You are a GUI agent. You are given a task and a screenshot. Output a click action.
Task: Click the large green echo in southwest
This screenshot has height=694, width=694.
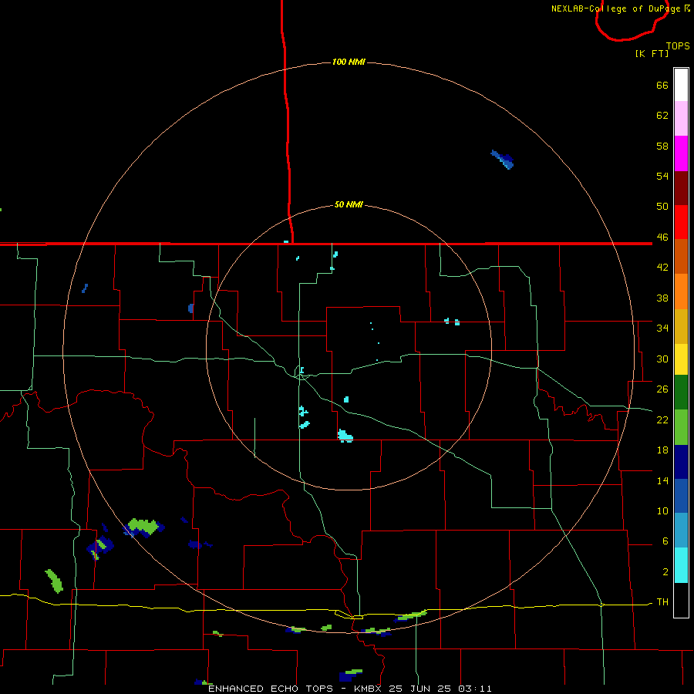(144, 527)
